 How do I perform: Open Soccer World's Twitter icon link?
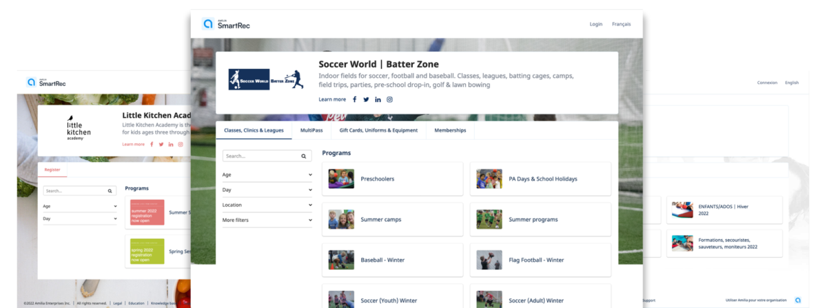coord(366,99)
